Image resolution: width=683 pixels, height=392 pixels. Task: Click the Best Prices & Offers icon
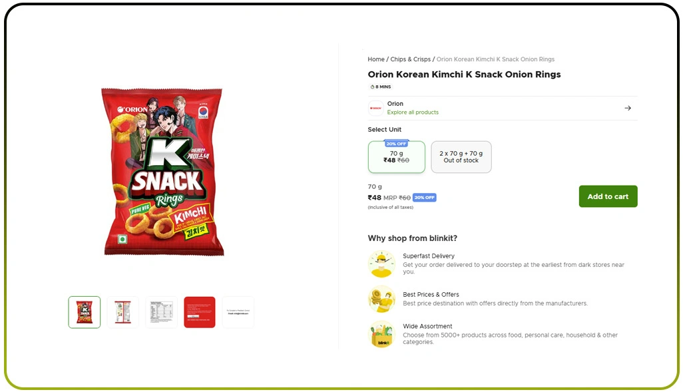tap(381, 299)
